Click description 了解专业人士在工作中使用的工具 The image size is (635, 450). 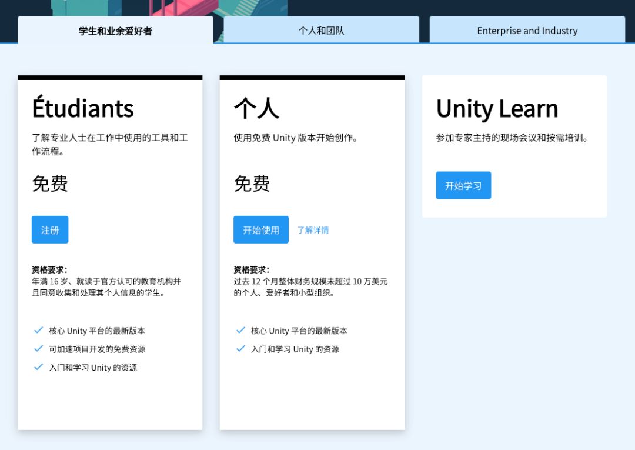point(110,144)
